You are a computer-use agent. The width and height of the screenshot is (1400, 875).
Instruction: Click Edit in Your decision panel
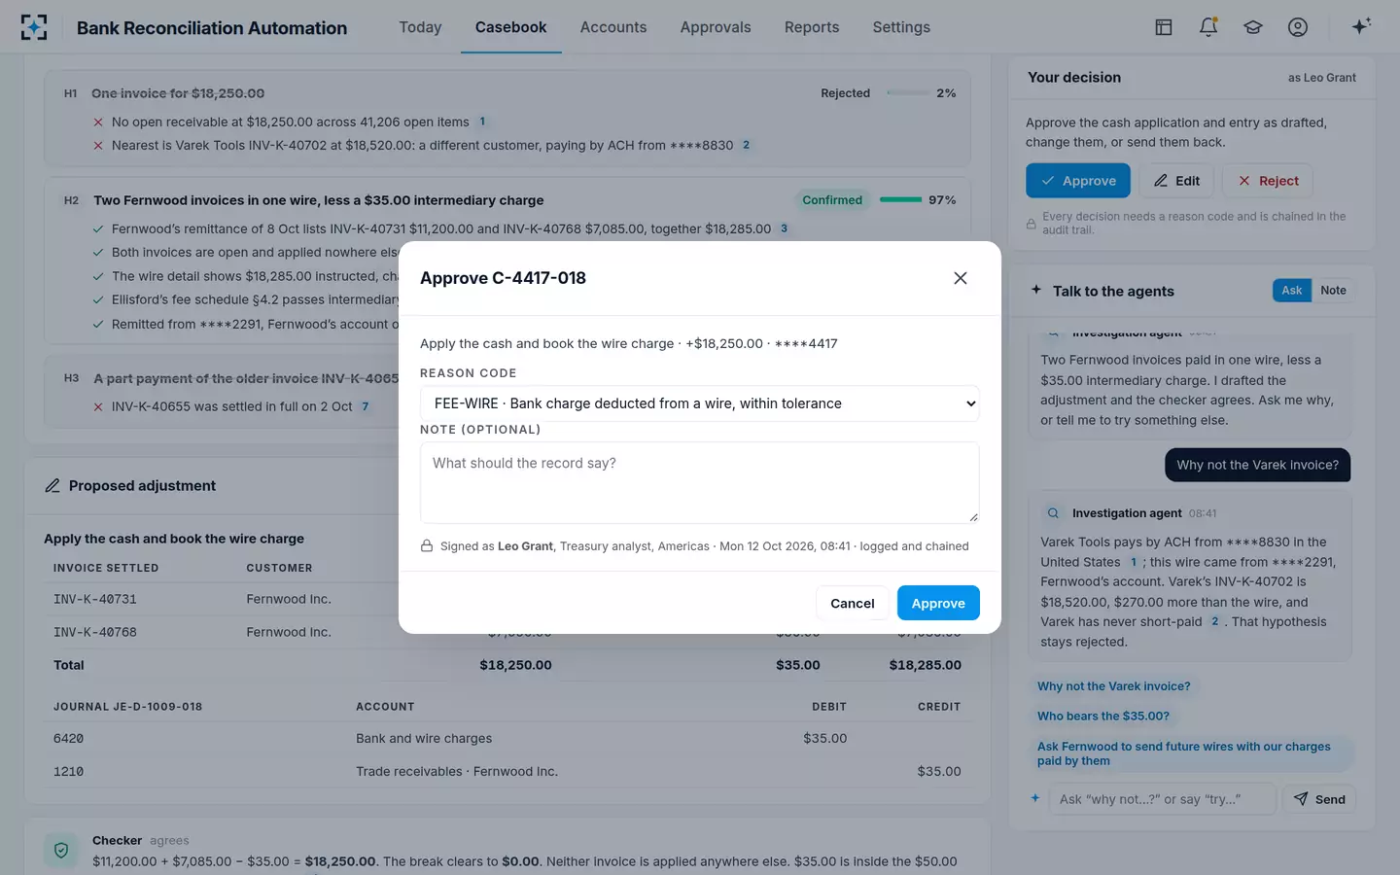[x=1176, y=181]
